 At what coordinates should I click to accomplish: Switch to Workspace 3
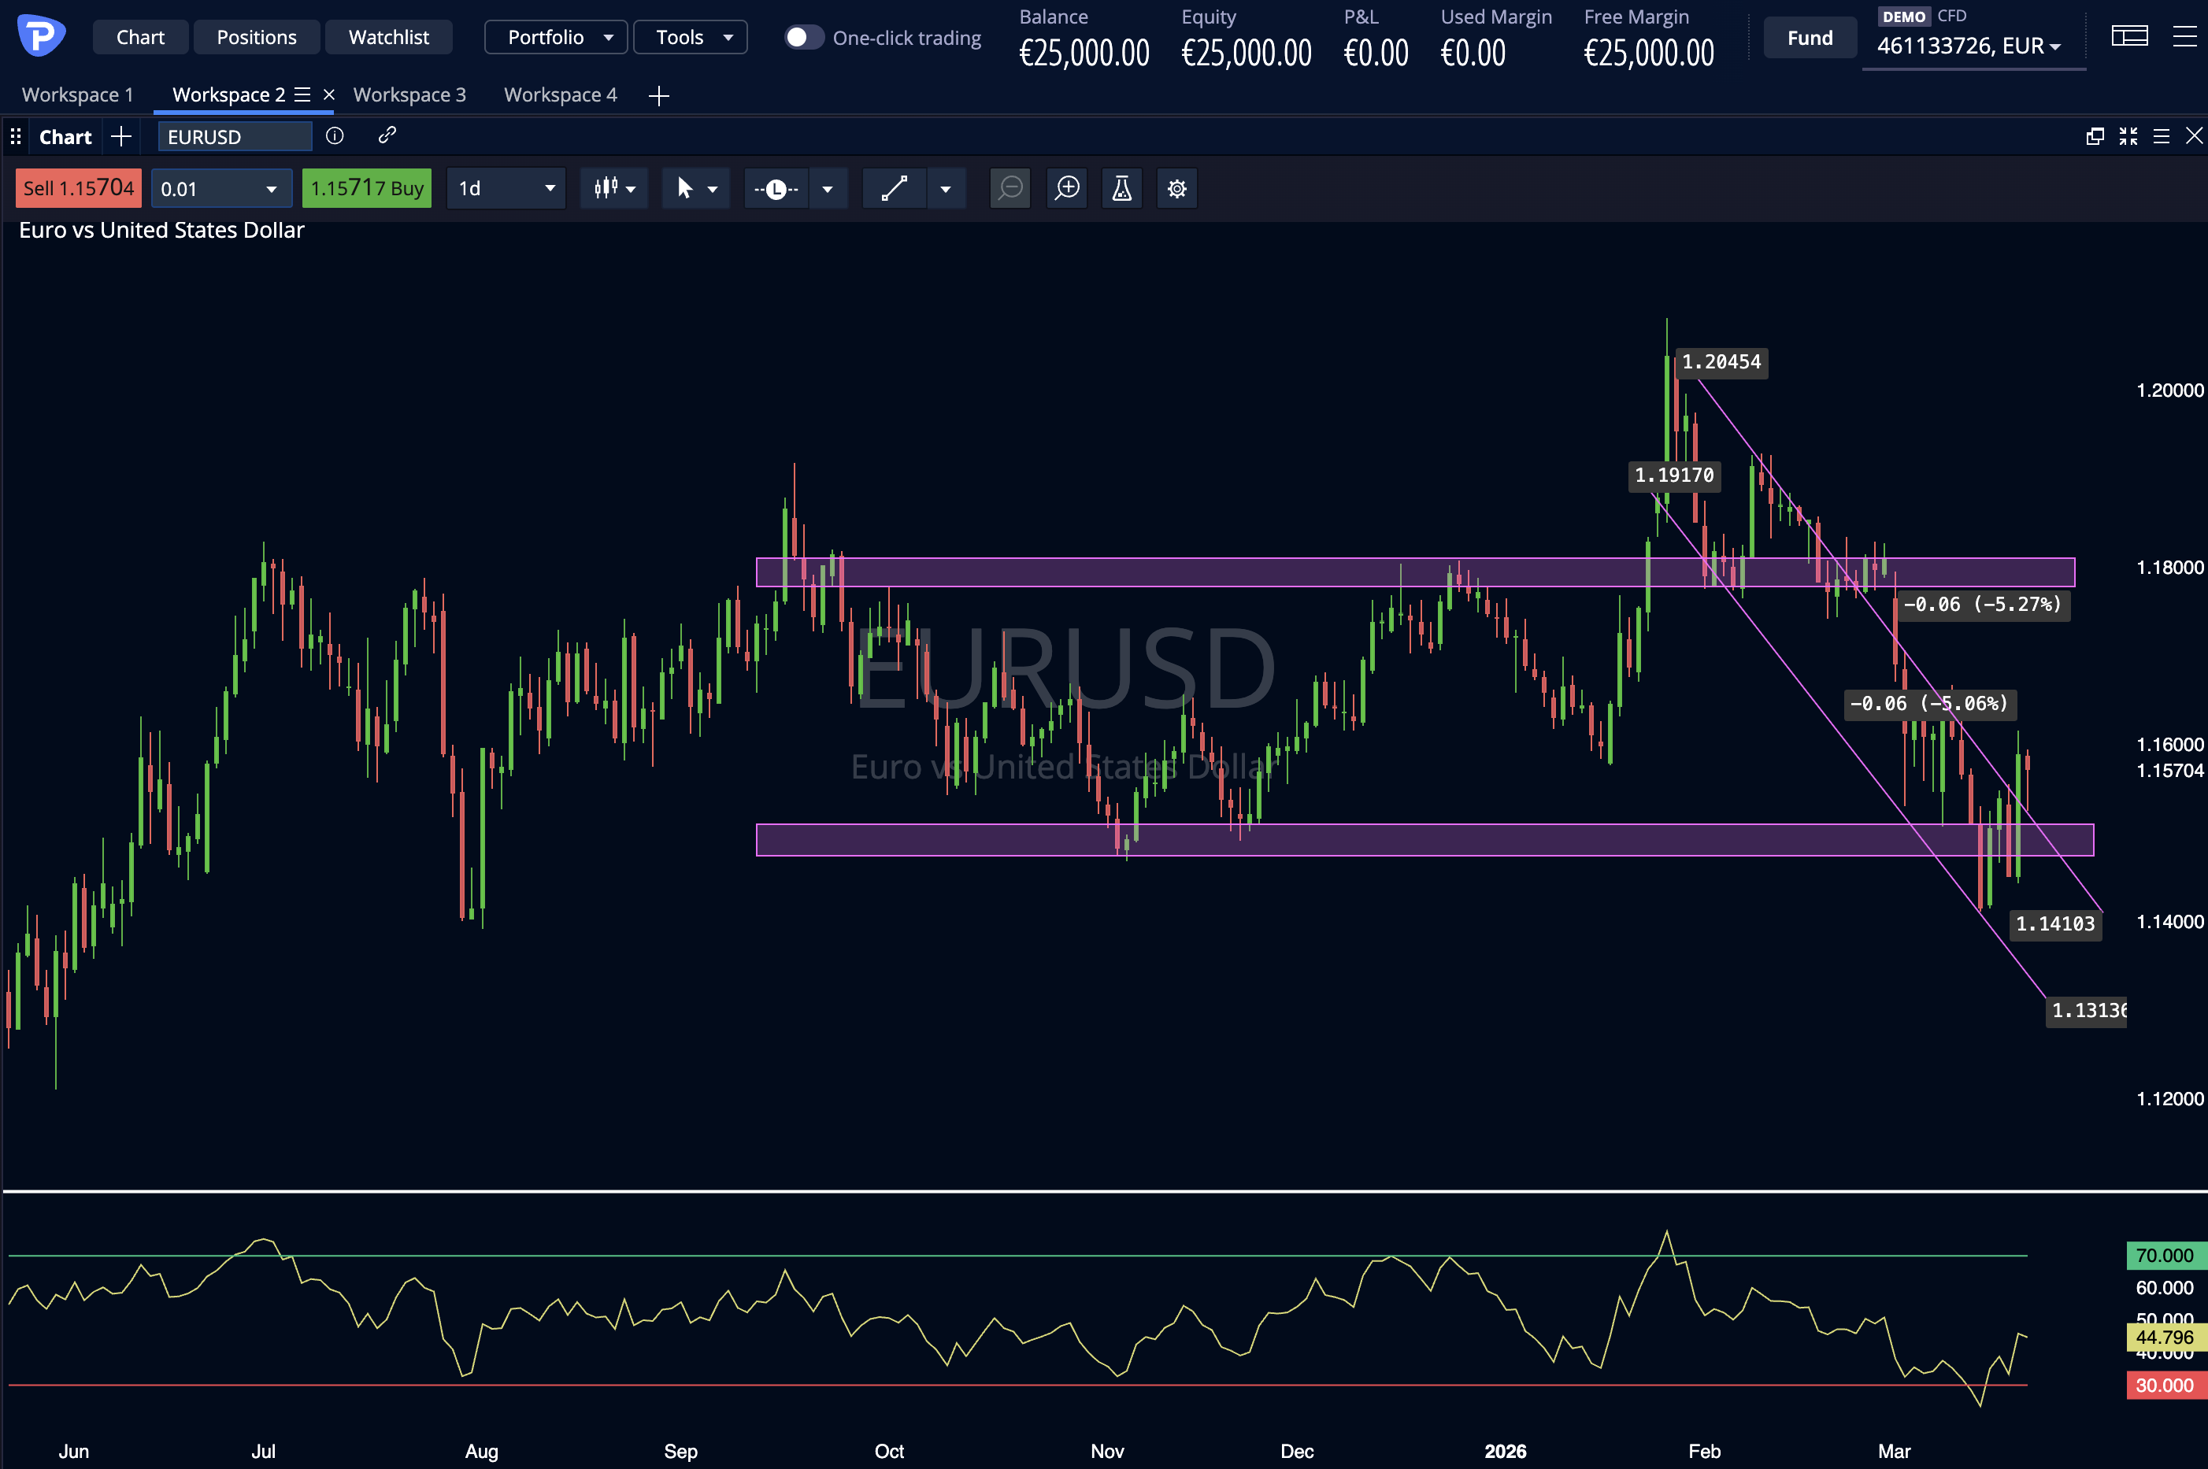409,94
